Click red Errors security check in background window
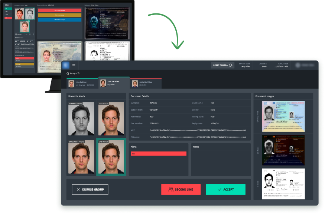Screen dimensions: 325x214 (25, 58)
